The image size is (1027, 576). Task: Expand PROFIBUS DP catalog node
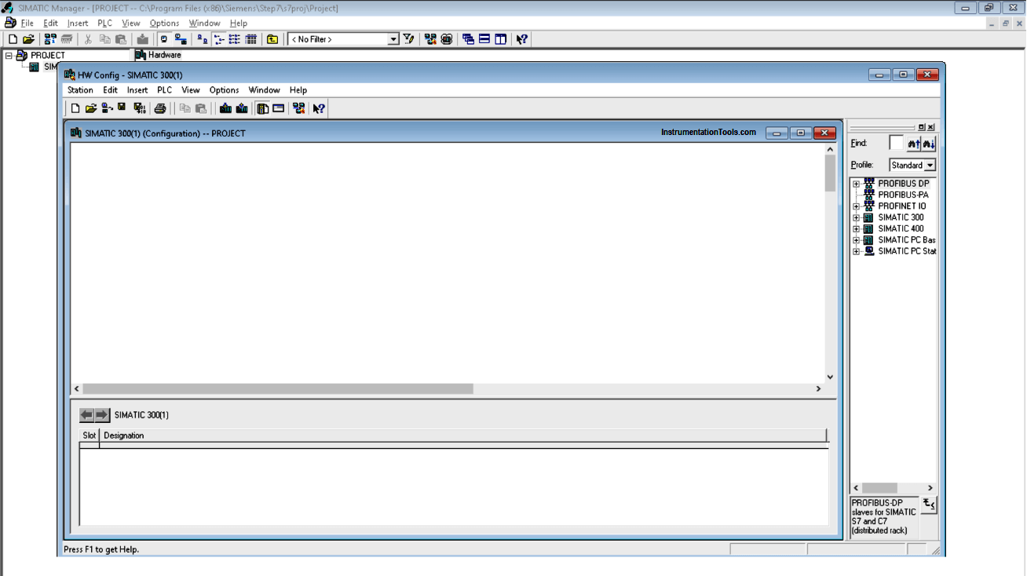click(x=857, y=184)
